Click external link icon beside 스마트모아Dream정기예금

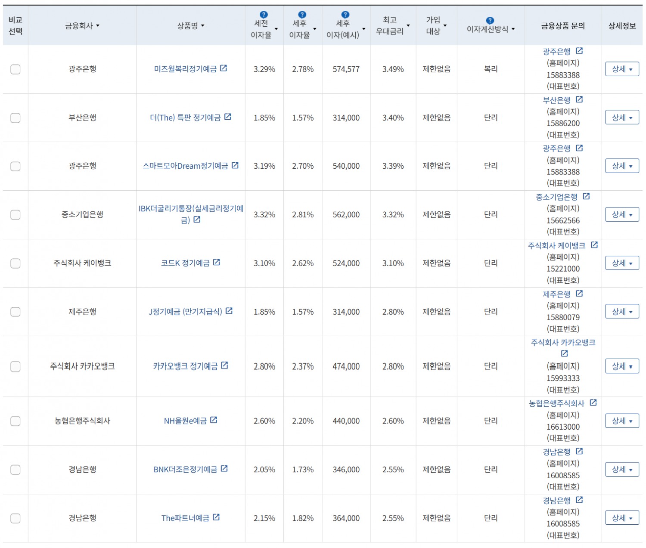[235, 165]
